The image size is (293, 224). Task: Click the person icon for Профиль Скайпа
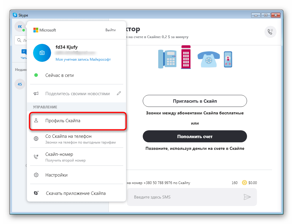click(x=36, y=120)
